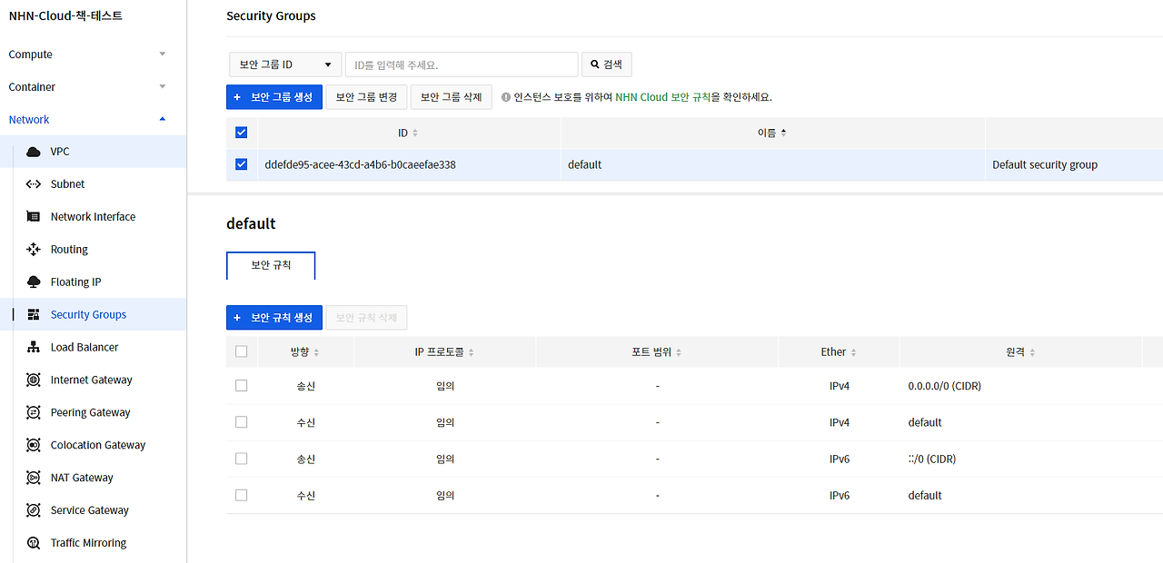Toggle the select-all checkbox in rules table

tap(241, 351)
